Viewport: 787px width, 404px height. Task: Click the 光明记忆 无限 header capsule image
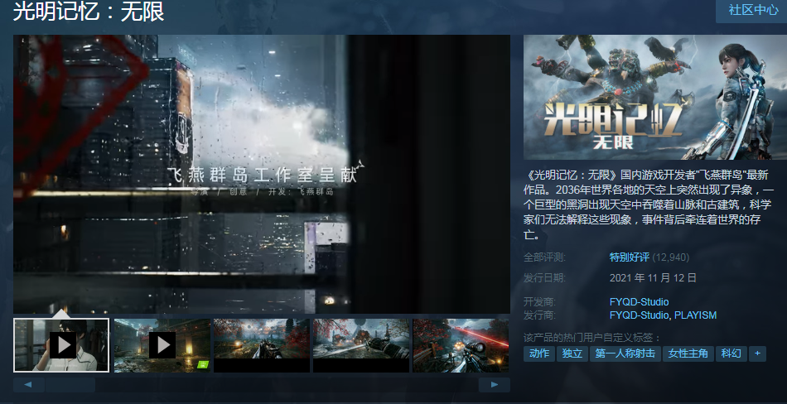(x=655, y=97)
